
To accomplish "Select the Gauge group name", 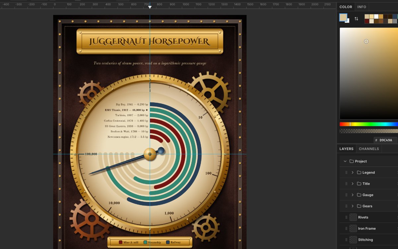I will 368,195.
